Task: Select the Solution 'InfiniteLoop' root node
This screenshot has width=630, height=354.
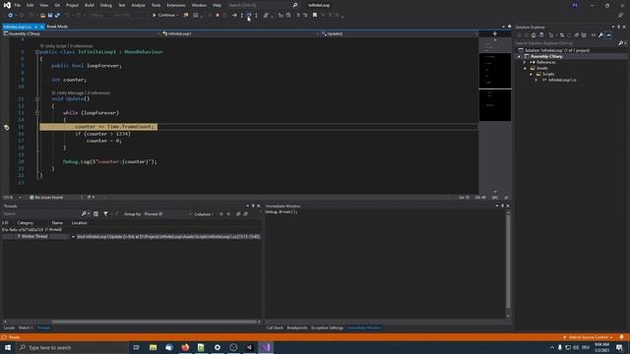Action: (557, 50)
